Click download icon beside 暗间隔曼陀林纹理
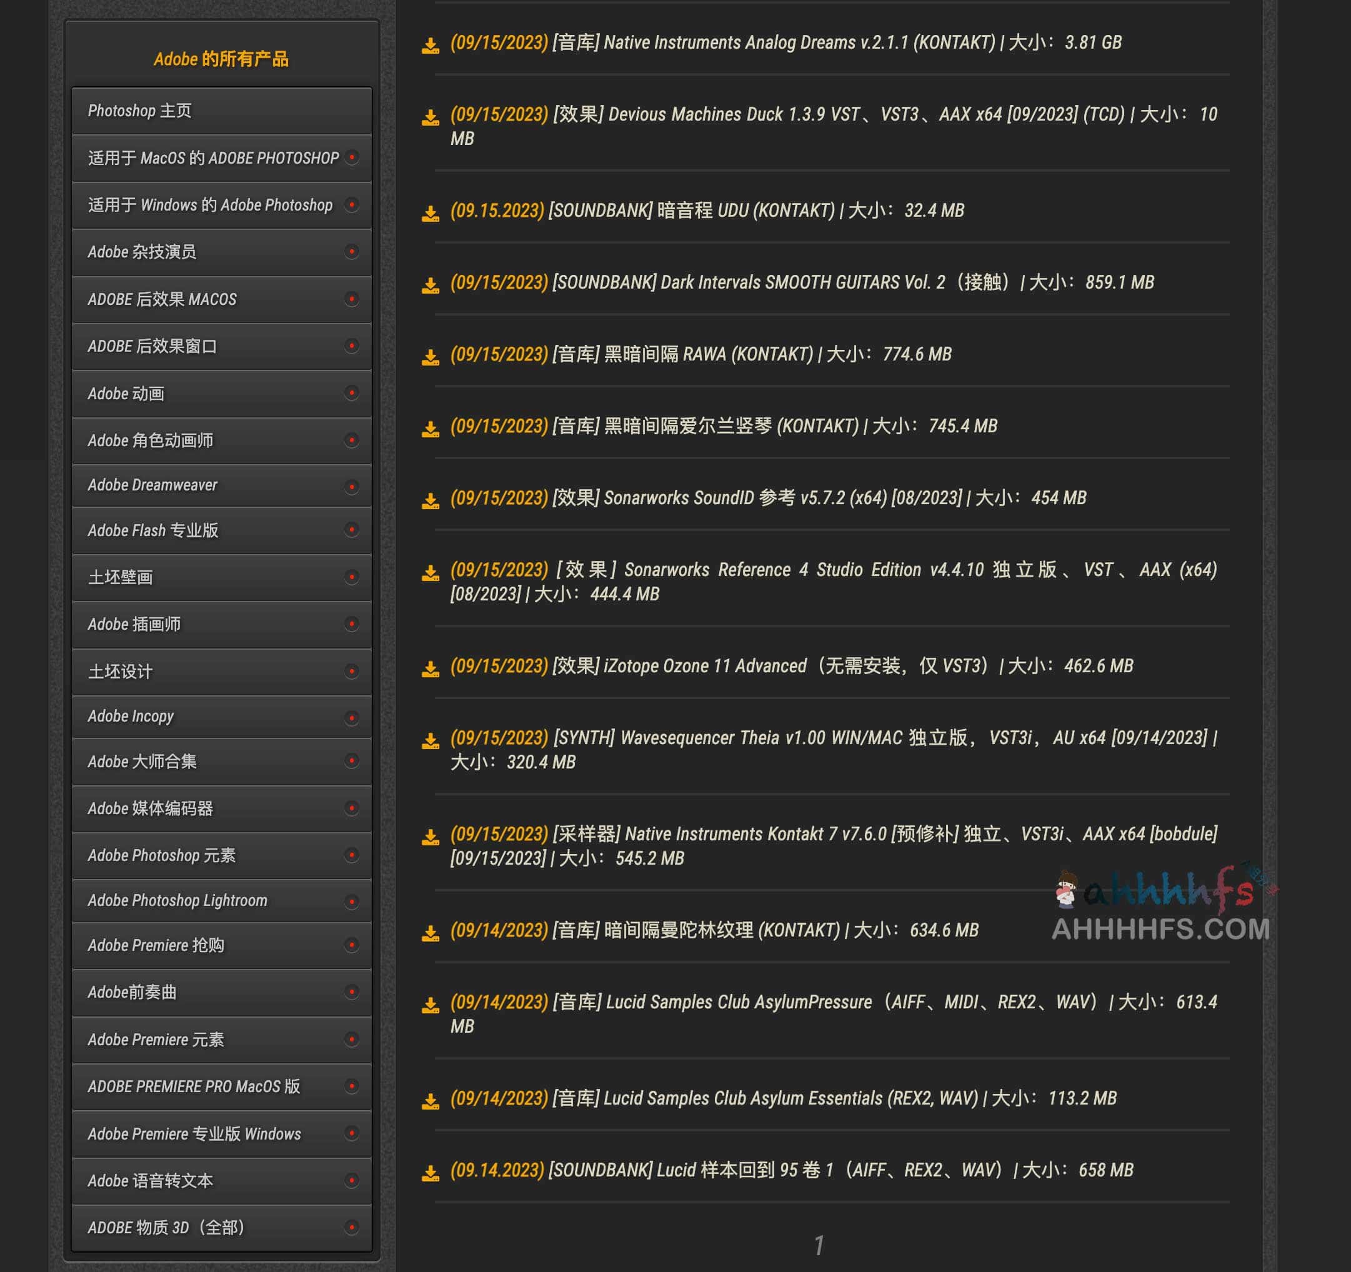This screenshot has height=1272, width=1351. [430, 933]
